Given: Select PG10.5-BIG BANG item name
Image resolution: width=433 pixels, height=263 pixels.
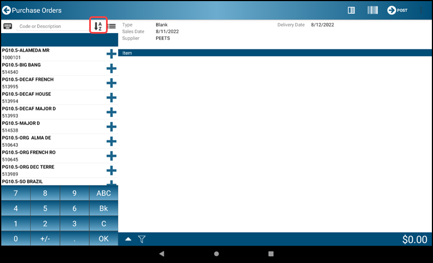Looking at the screenshot, I should (x=21, y=65).
